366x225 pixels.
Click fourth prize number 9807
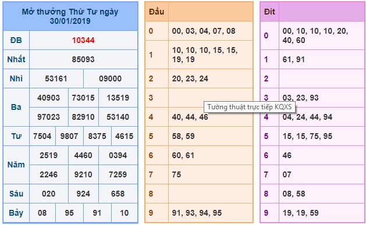tap(69, 136)
